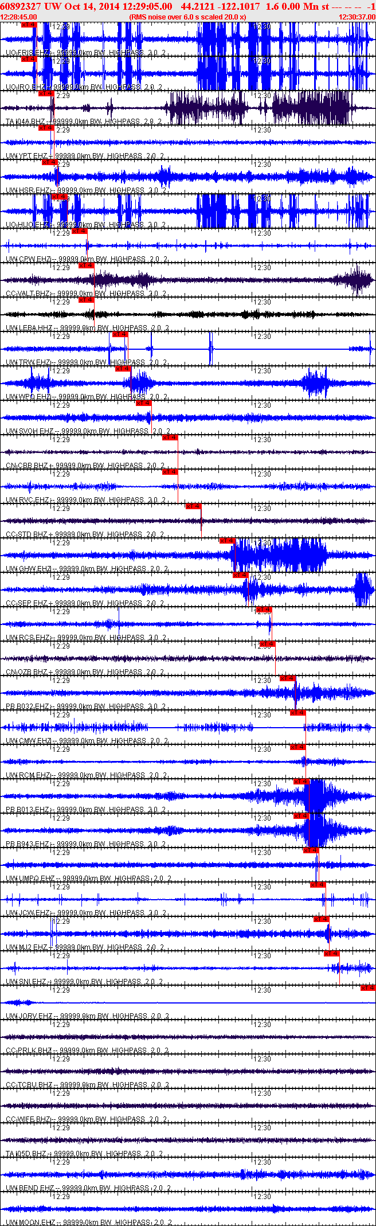Click the end time label 12:30:37.00
The height and width of the screenshot is (1226, 376).
click(x=357, y=17)
